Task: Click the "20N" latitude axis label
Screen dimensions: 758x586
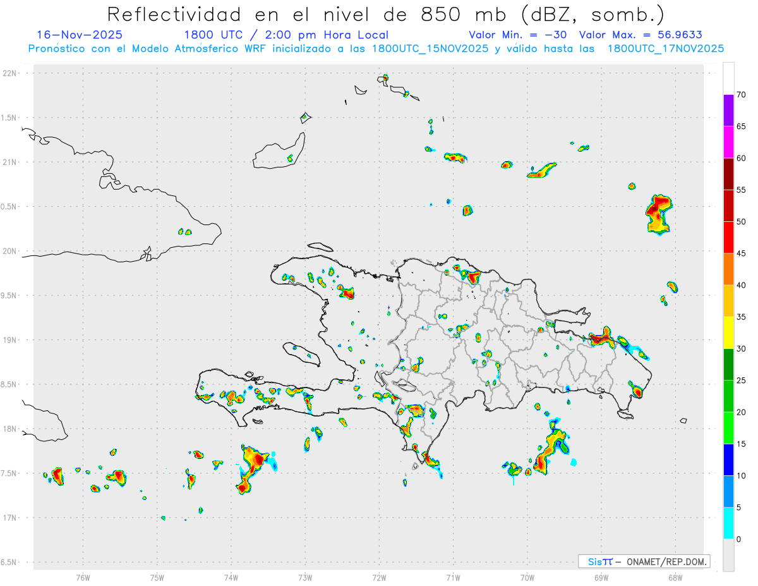Action: click(x=10, y=251)
